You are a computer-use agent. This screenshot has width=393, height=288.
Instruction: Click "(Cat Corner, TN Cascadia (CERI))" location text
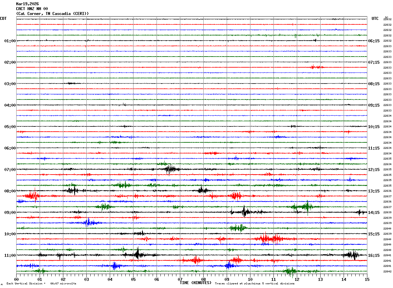(52, 14)
